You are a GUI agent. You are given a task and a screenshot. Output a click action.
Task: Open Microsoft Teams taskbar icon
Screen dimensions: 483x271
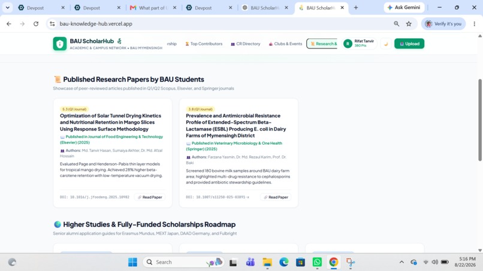pos(250,262)
